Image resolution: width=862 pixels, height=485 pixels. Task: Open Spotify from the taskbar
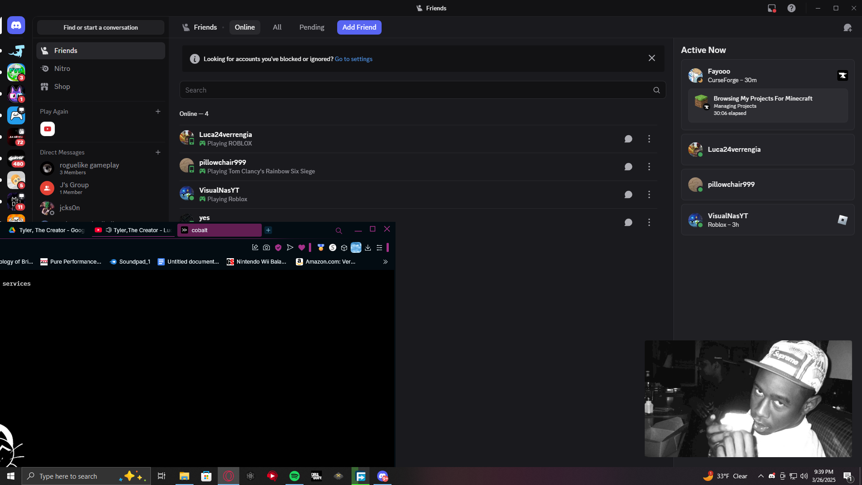coord(295,476)
